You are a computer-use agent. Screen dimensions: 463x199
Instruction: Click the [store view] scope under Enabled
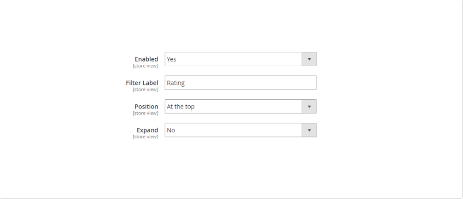[x=145, y=66]
